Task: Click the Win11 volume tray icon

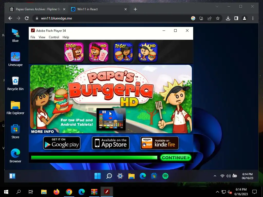Action: click(x=228, y=176)
